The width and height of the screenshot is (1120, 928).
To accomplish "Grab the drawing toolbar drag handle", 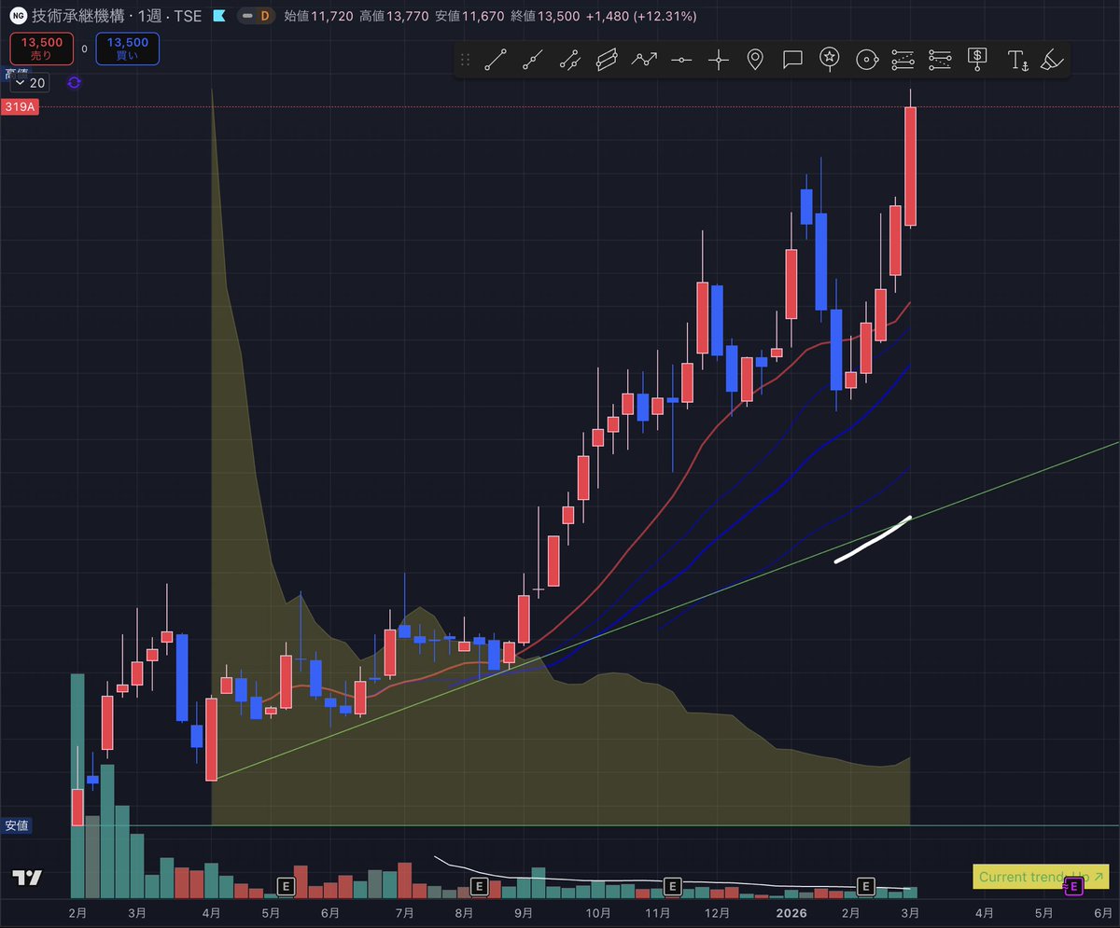I will pyautogui.click(x=466, y=61).
